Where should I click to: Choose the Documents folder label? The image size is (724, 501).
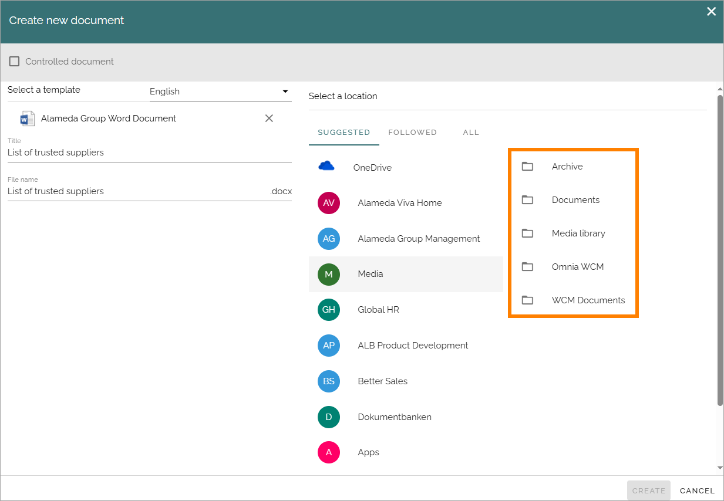[575, 200]
